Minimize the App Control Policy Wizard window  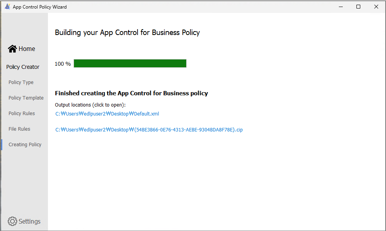(341, 7)
